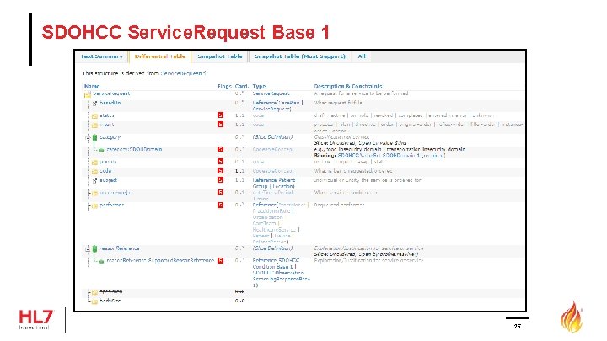Open the Text Summary tab
The width and height of the screenshot is (607, 341).
click(102, 56)
